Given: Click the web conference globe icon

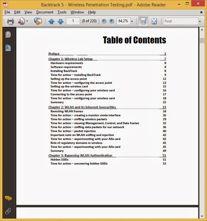Looking at the screenshot, I should pos(38,21).
